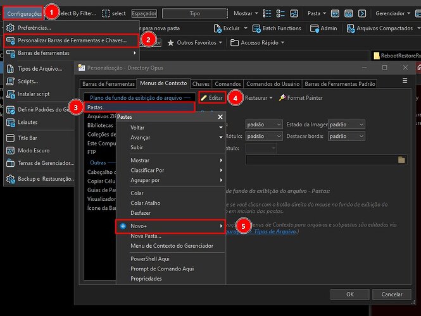Open the Mostrar dropdown in toolbar

(246, 13)
